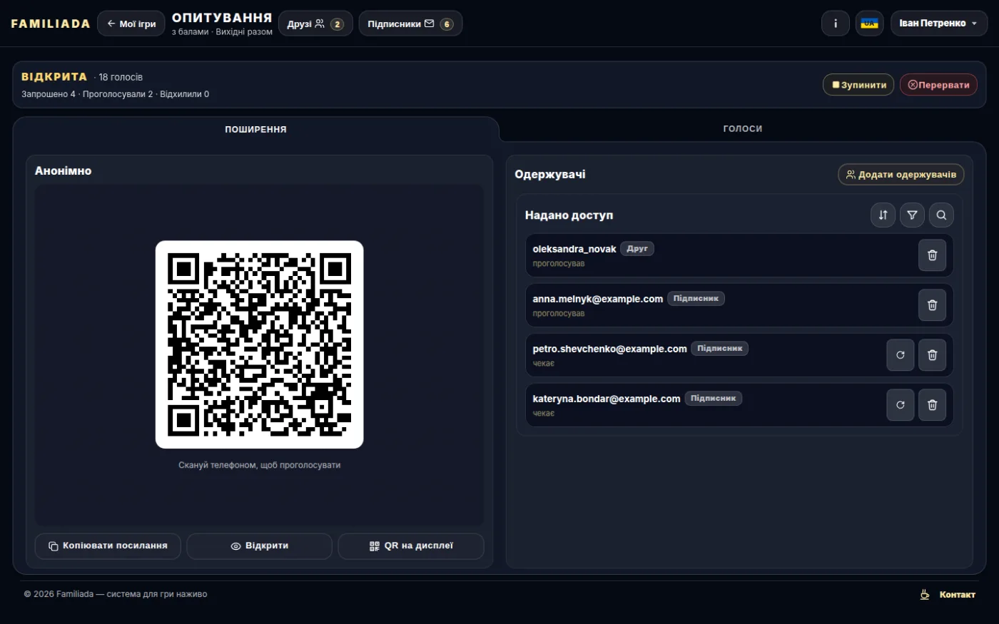Switch language via Ukrainian flag icon
Screen dimensions: 999x624
[869, 24]
